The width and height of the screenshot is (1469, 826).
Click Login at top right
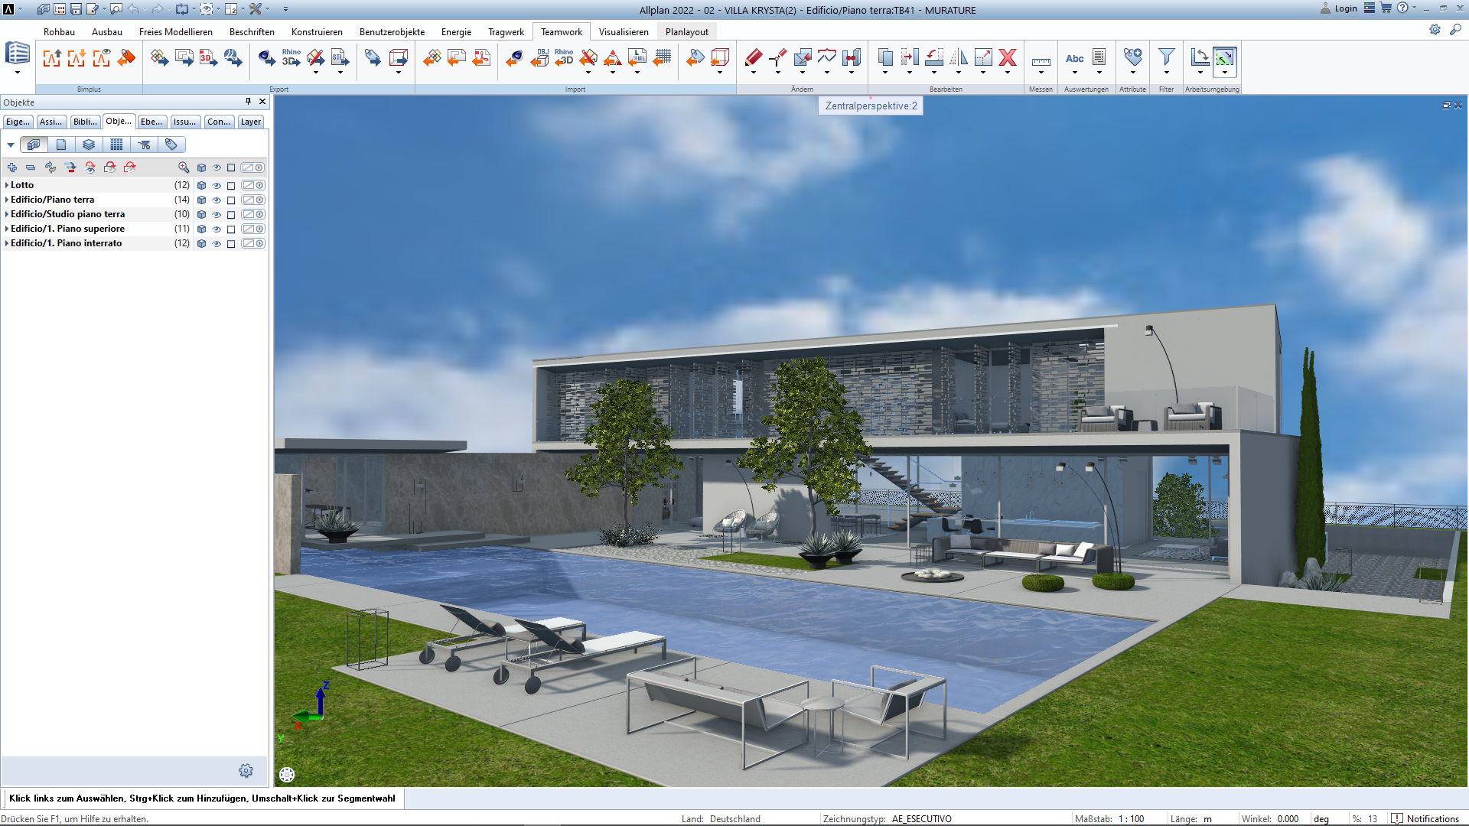click(1345, 8)
